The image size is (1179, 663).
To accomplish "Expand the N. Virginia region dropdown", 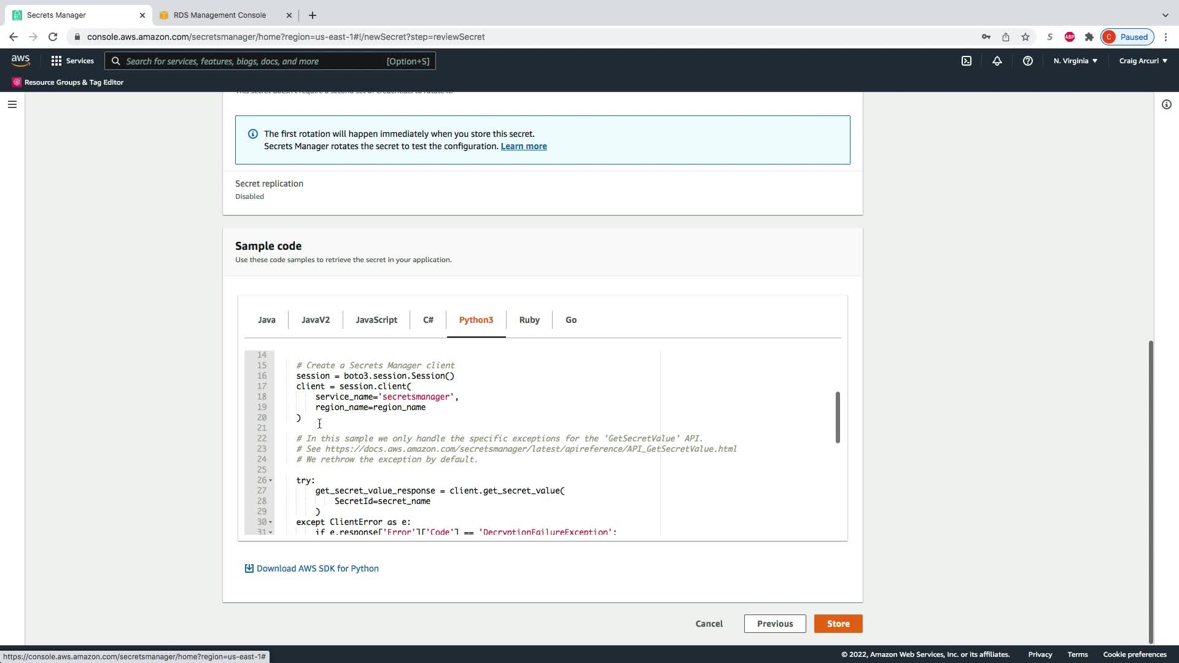I will click(1075, 61).
